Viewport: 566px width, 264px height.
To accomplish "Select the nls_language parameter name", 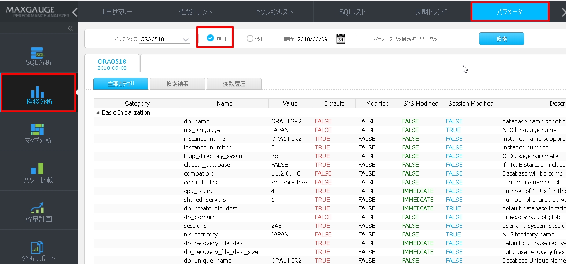I will (202, 130).
